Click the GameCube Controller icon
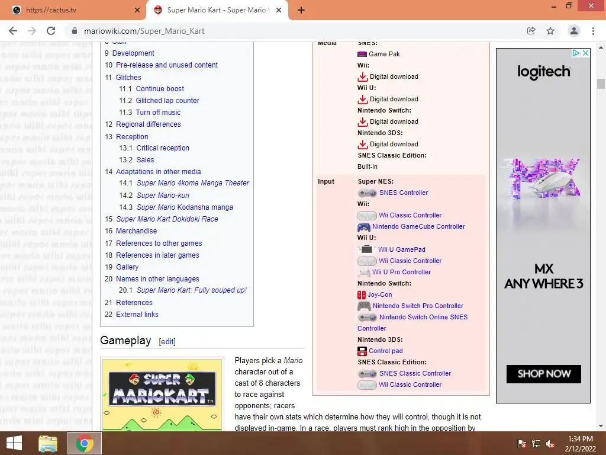Viewport: 606px width, 455px height. (364, 227)
